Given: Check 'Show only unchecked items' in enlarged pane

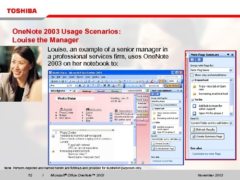Looking at the screenshot, I should point(192,75).
